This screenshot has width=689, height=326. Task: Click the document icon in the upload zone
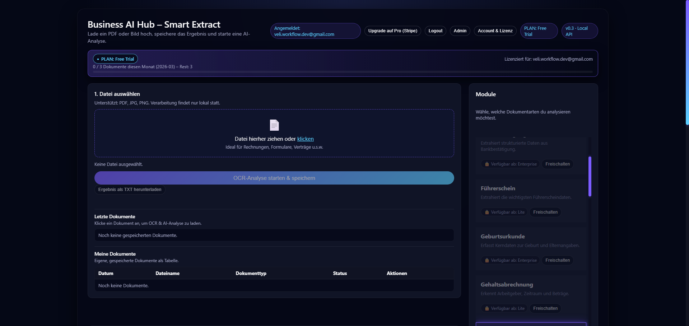coord(274,125)
